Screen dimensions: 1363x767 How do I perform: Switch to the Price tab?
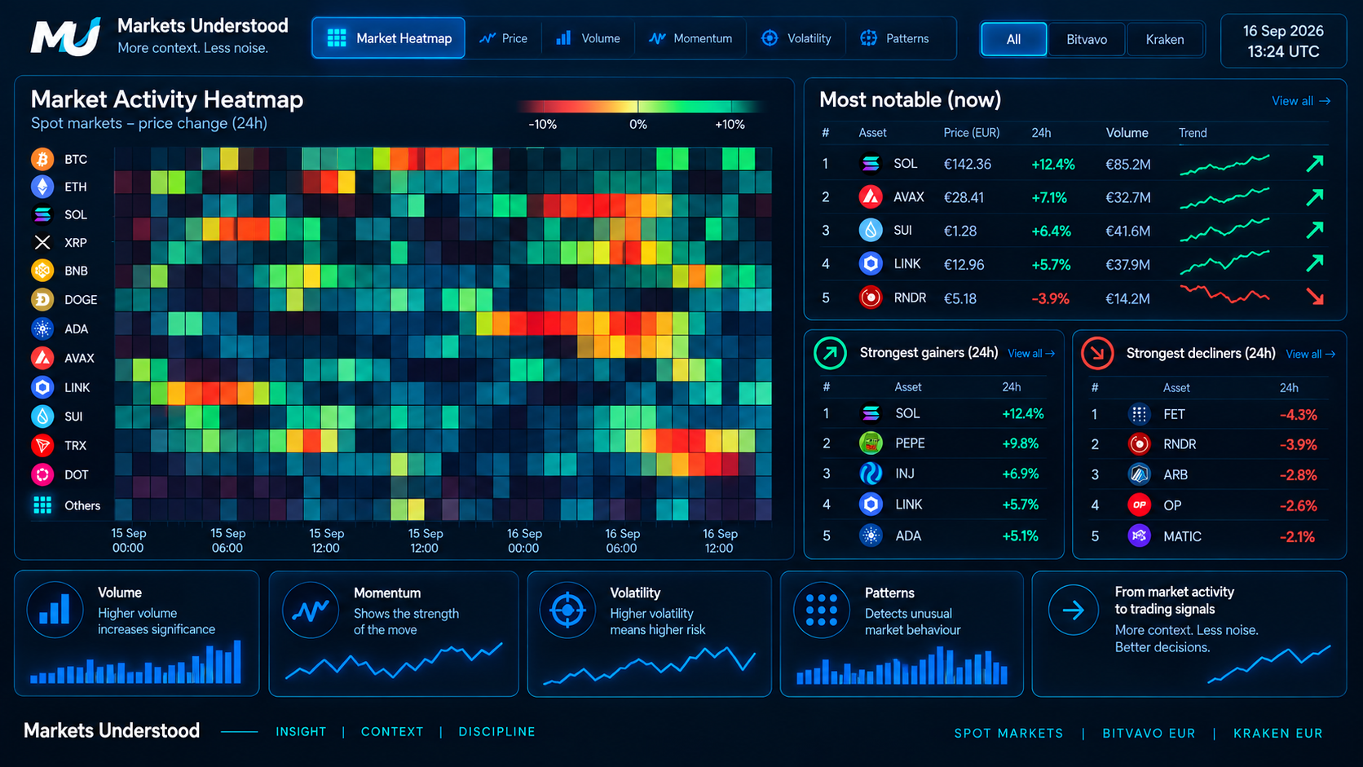(x=504, y=38)
